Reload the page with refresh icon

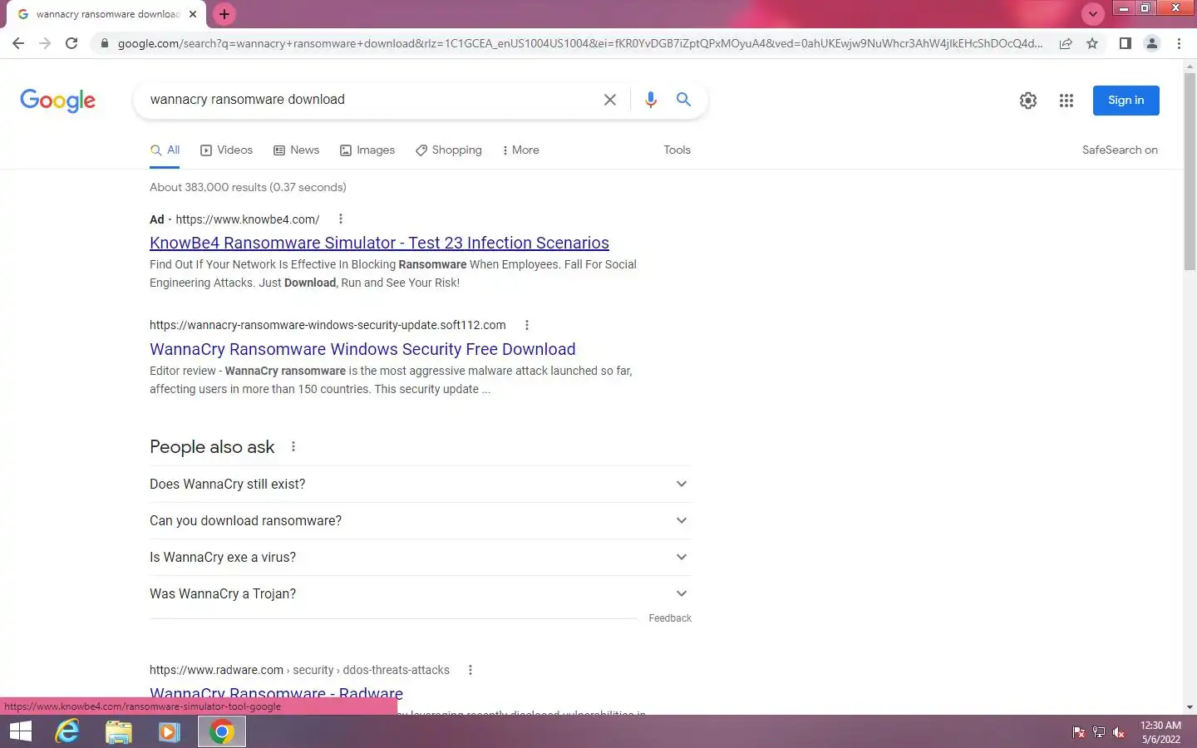click(71, 43)
